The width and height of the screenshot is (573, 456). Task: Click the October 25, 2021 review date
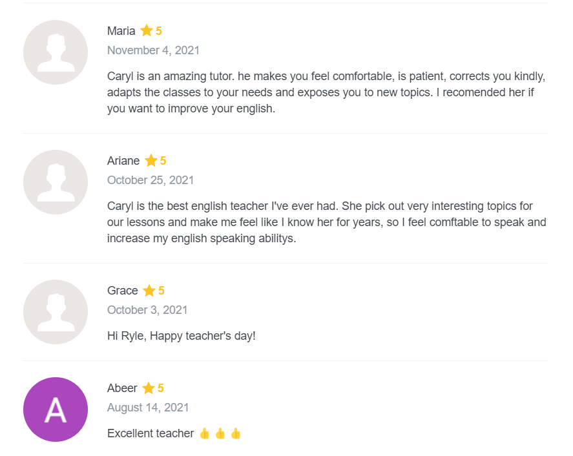pyautogui.click(x=151, y=180)
